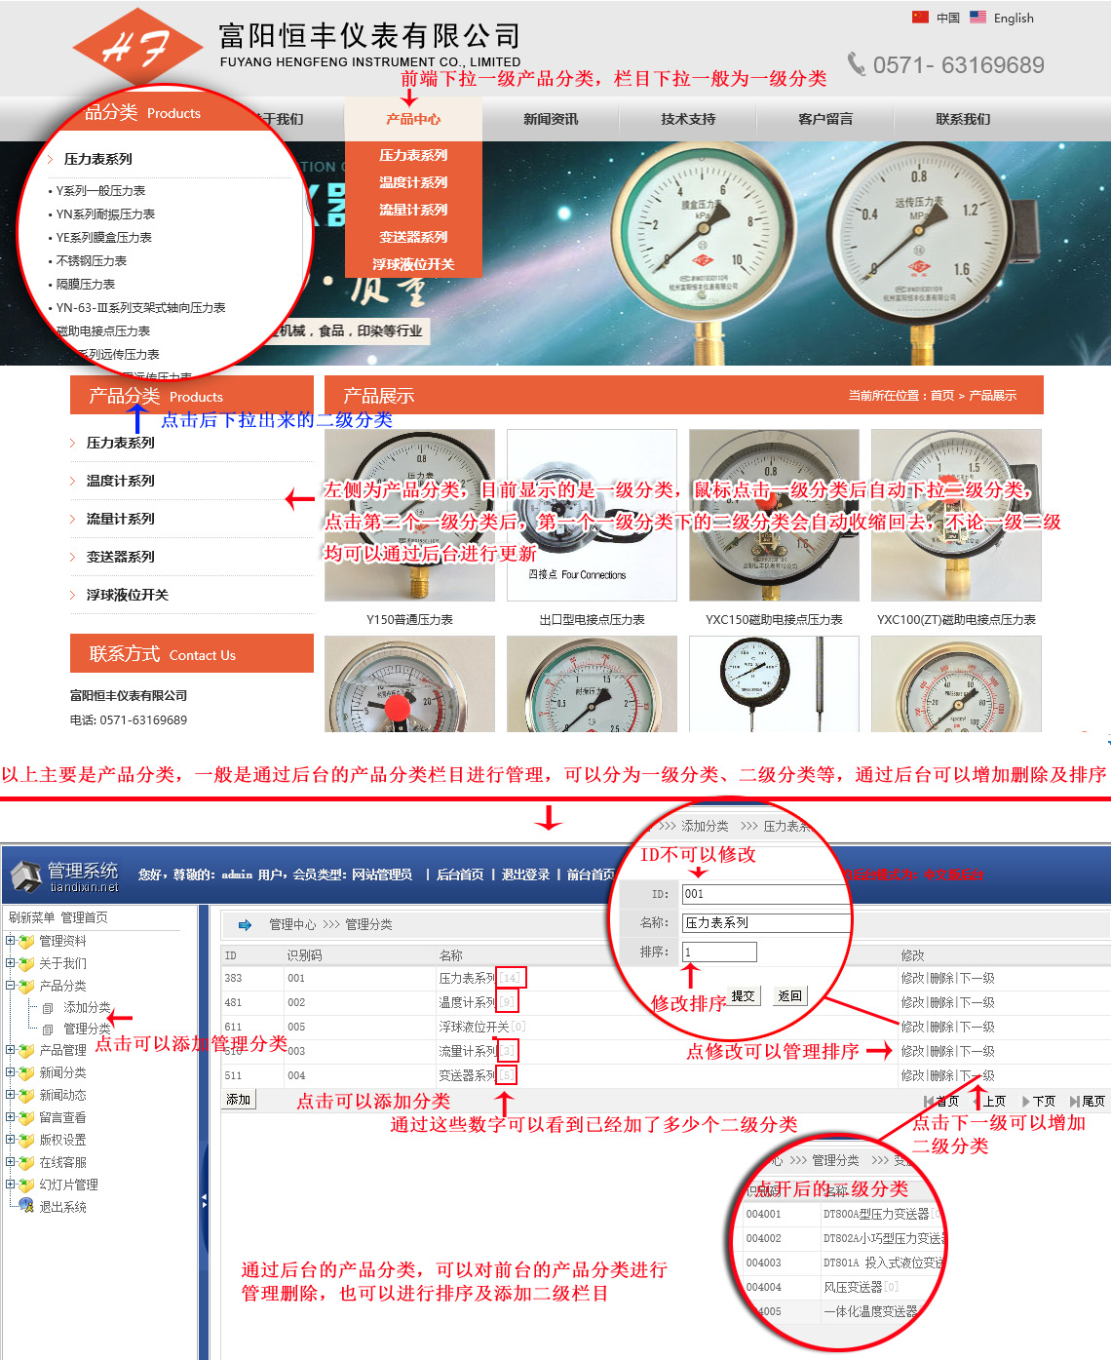Collapse the 产品分类 tree node
Image resolution: width=1111 pixels, height=1360 pixels.
point(10,986)
